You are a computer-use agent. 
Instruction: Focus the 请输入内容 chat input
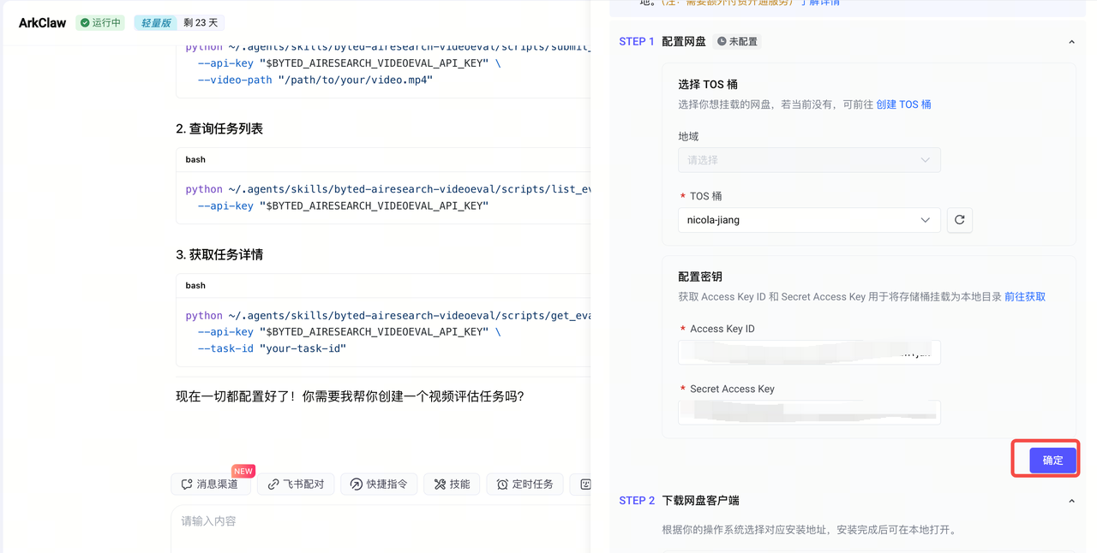381,521
